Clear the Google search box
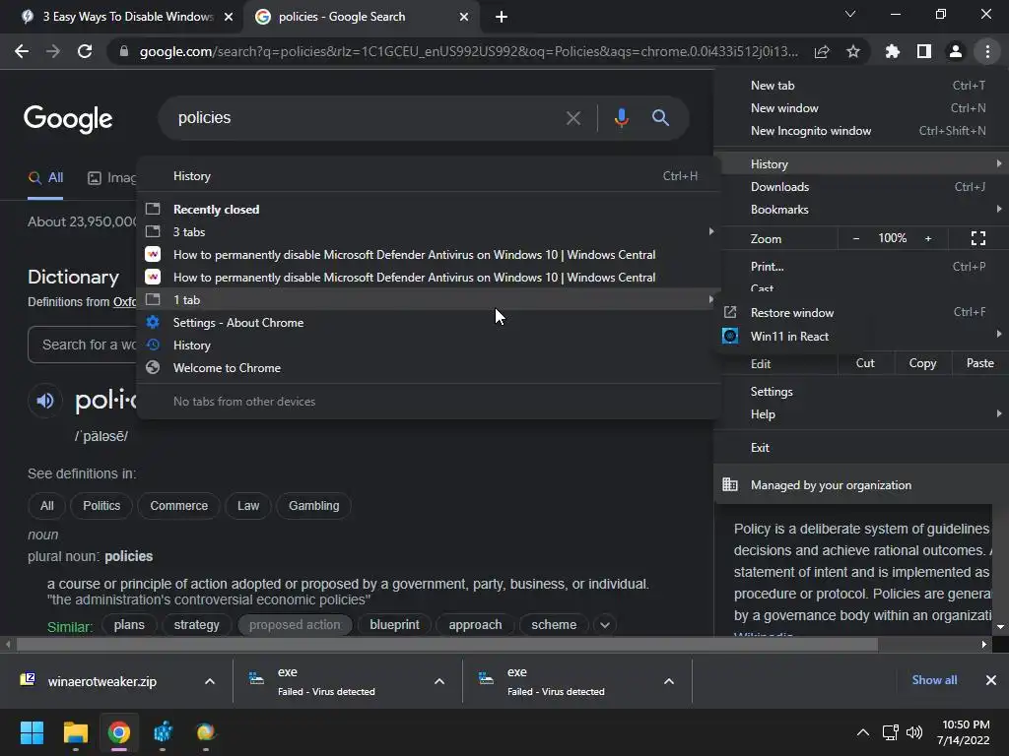 tap(572, 118)
